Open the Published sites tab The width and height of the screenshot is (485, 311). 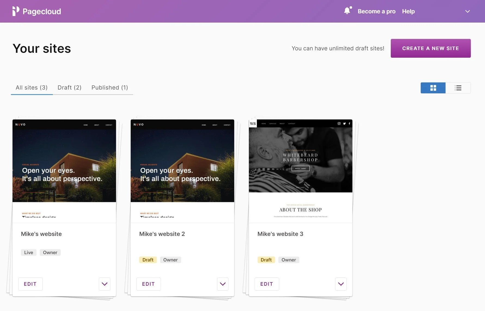point(110,87)
